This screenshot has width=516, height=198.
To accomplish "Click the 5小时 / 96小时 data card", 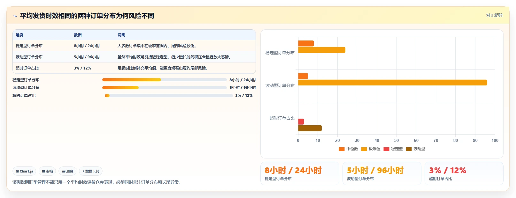I will pos(382,173).
